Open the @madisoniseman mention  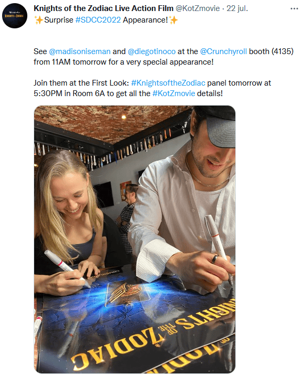pos(80,51)
